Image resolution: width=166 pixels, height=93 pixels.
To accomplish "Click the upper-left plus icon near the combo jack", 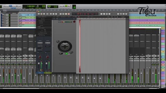I will point(58,42).
